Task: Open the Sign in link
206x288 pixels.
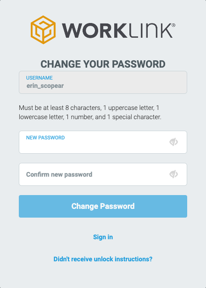Action: point(103,237)
